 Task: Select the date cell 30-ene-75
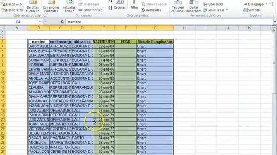tap(104, 152)
